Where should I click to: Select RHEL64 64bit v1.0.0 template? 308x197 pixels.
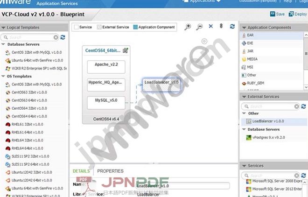click(25, 148)
